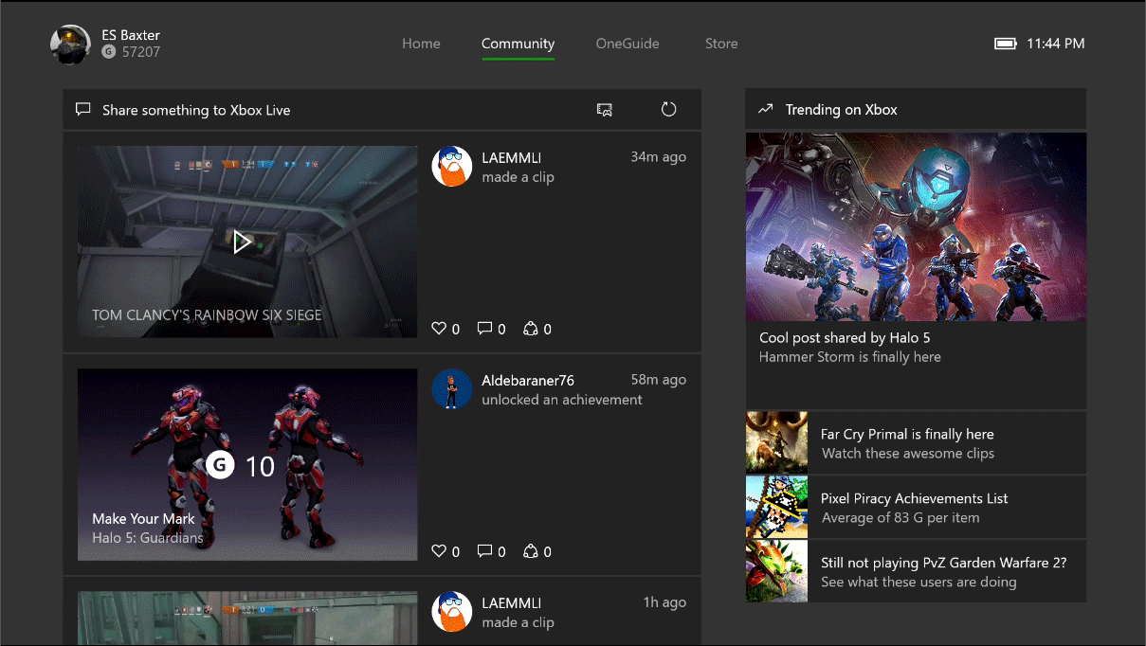Open the Store tab

click(721, 44)
